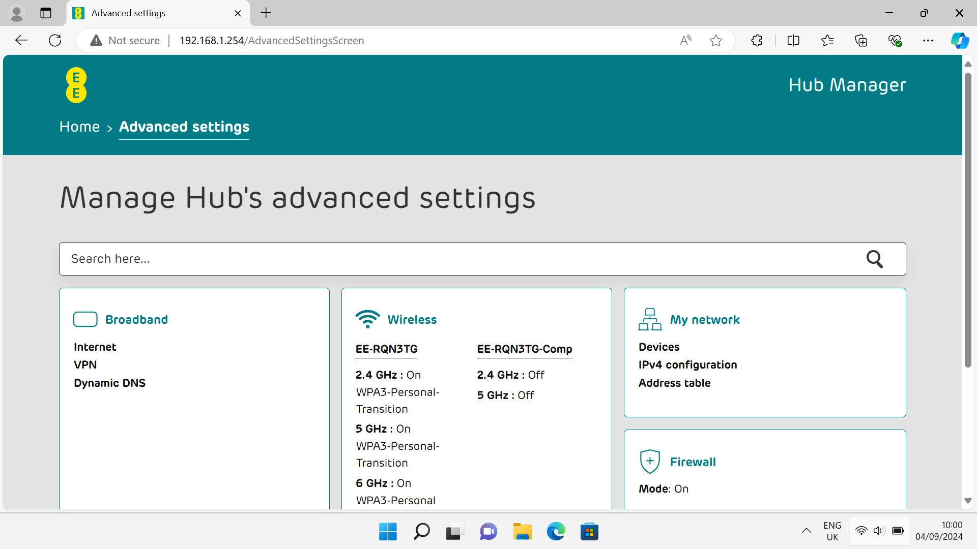Open Collections in the browser toolbar
The image size is (977, 549).
(861, 40)
